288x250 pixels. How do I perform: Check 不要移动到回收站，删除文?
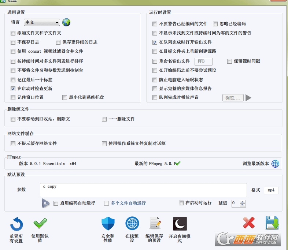(x=13, y=119)
